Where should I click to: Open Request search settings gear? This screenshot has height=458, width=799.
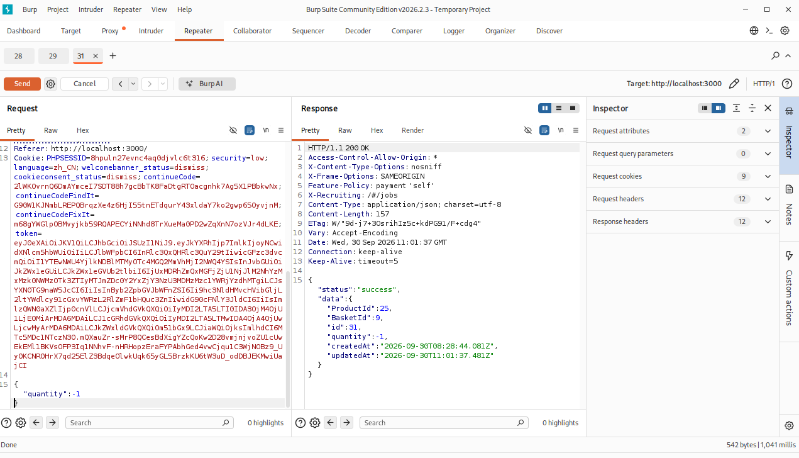coord(21,423)
